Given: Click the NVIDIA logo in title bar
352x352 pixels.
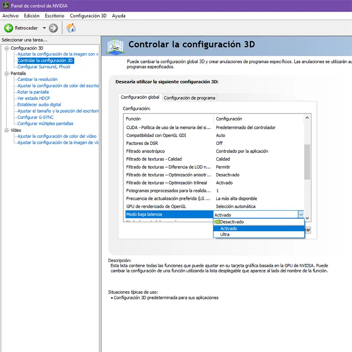Looking at the screenshot, I should point(5,6).
